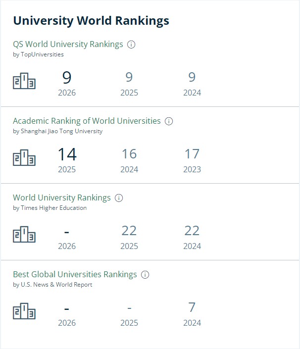Click the Shanghai 2024 rank 16
This screenshot has width=300, height=349.
click(129, 154)
